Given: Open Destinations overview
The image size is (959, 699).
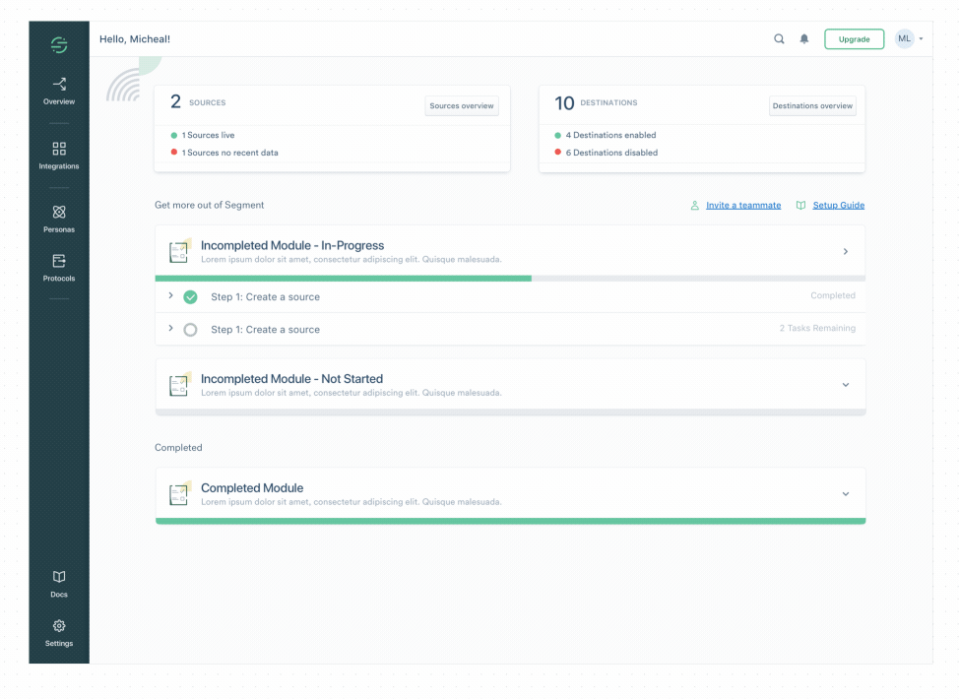Looking at the screenshot, I should [812, 105].
